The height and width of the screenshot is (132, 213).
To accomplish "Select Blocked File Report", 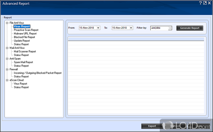I will pyautogui.click(x=24, y=37).
